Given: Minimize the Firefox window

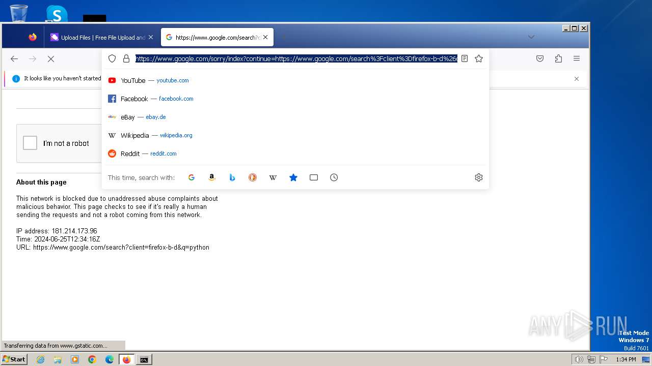Looking at the screenshot, I should pos(566,28).
